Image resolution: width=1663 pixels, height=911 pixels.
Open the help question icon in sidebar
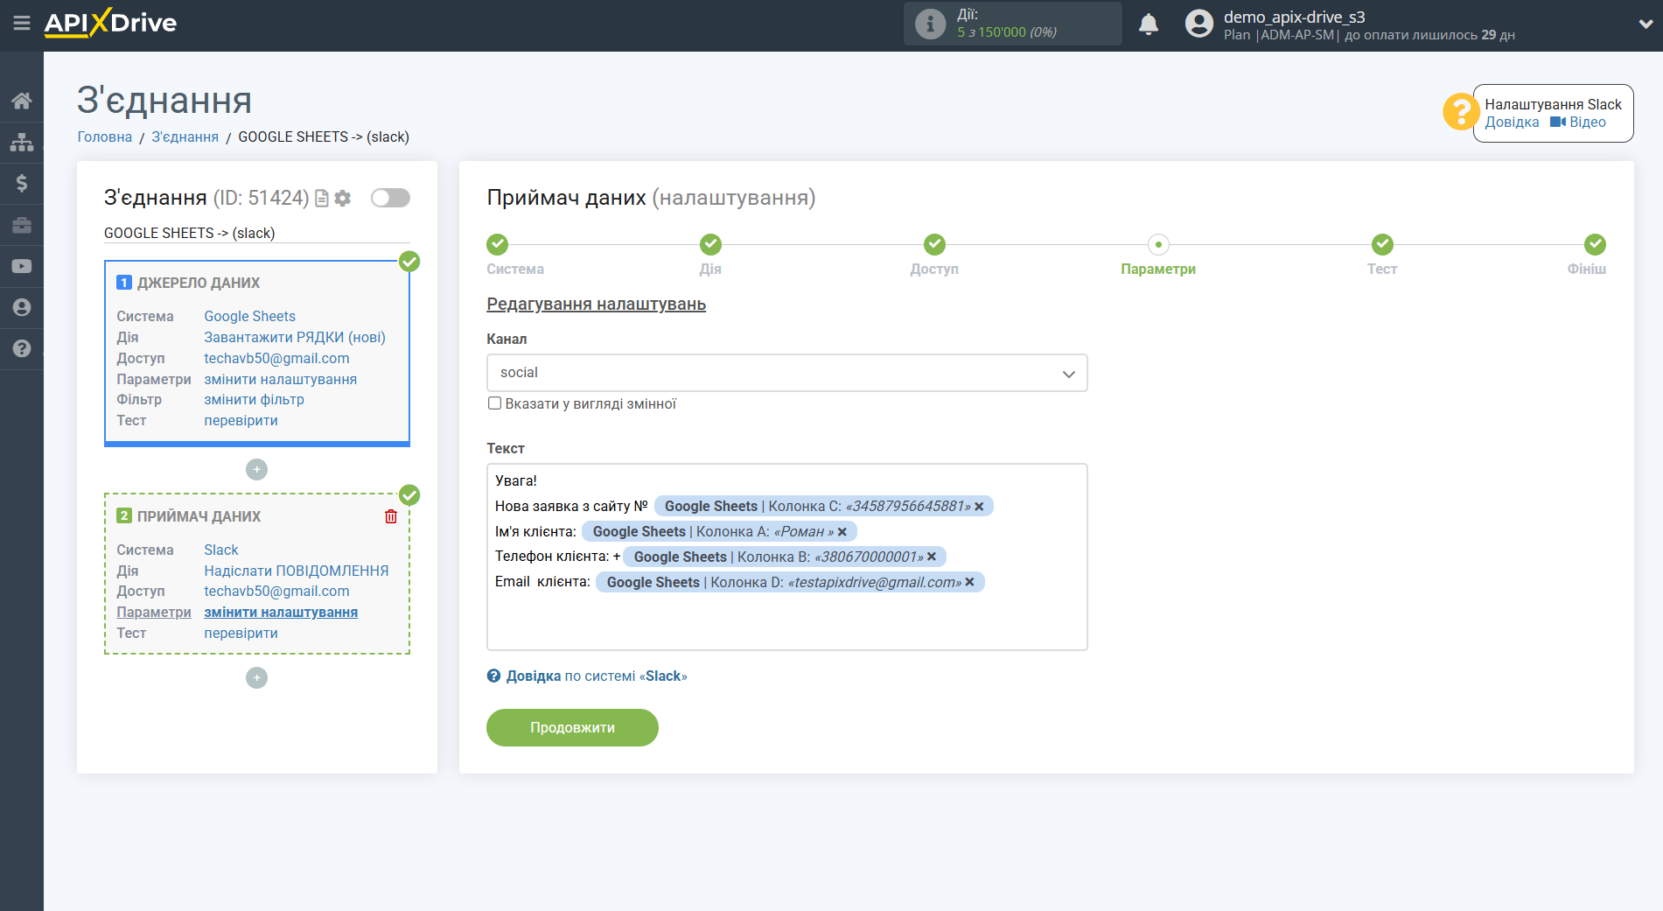pos(22,348)
